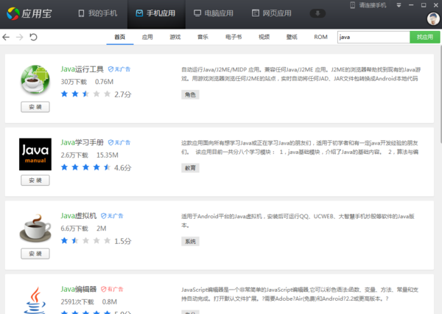Open the 我的手机 tab
The width and height of the screenshot is (442, 314).
(98, 13)
